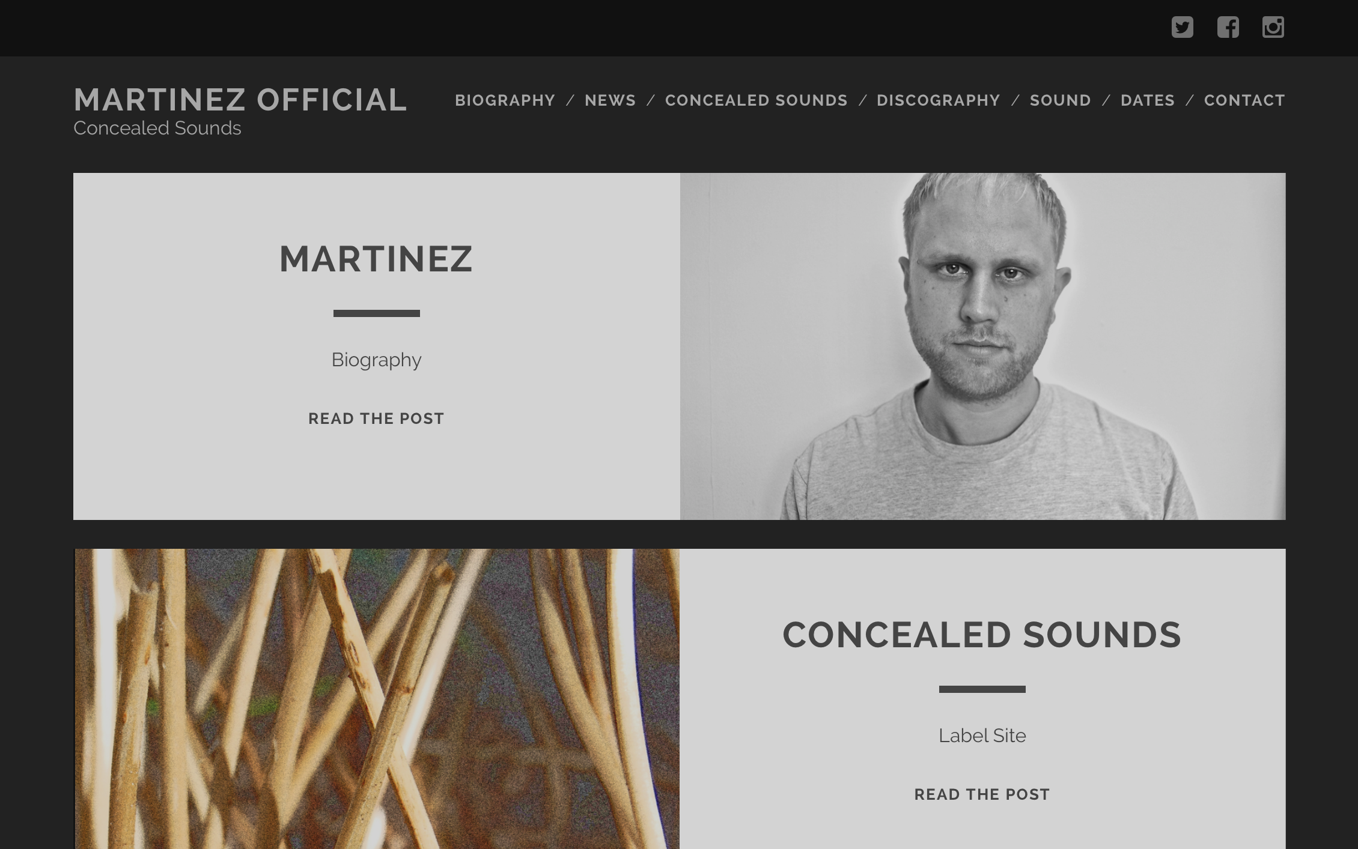The width and height of the screenshot is (1358, 849).
Task: Select Concealed Sounds in navigation menu
Action: (756, 100)
